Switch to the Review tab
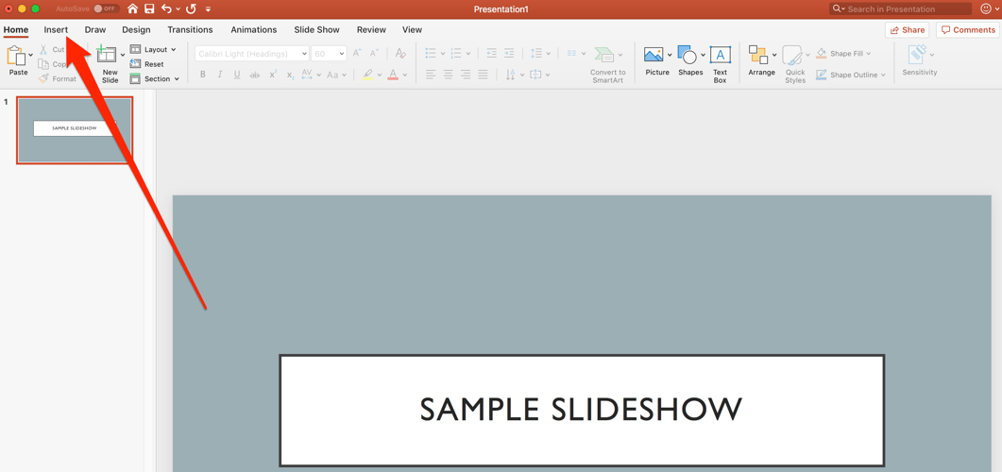The width and height of the screenshot is (1002, 472). click(x=371, y=29)
